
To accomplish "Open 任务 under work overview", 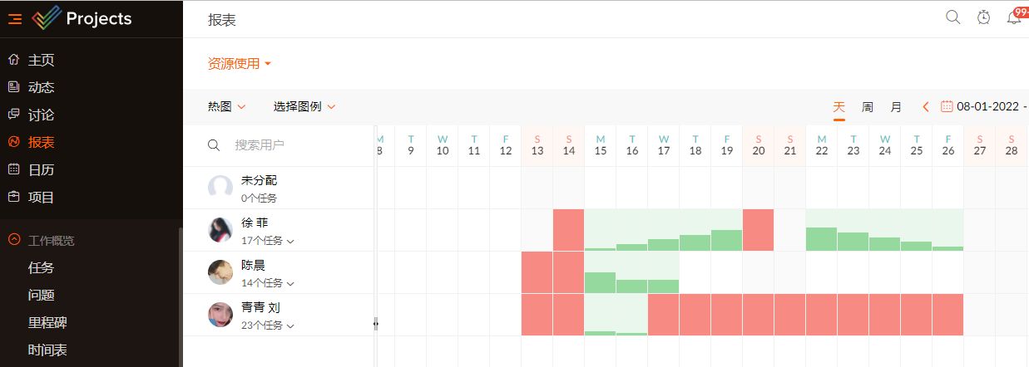I will (41, 267).
